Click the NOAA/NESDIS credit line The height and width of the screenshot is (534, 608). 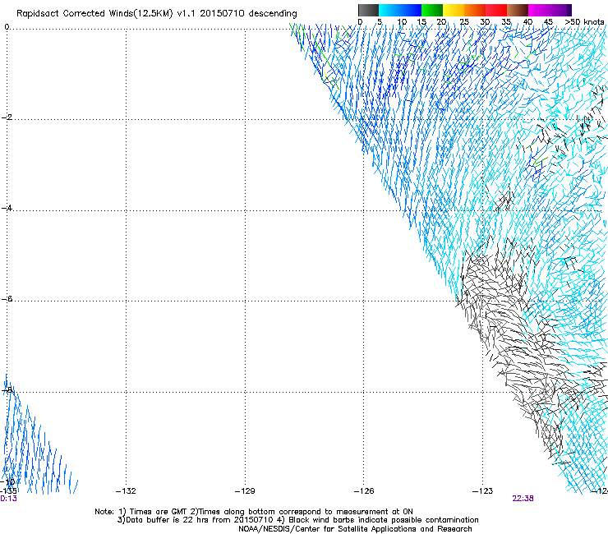[355, 529]
